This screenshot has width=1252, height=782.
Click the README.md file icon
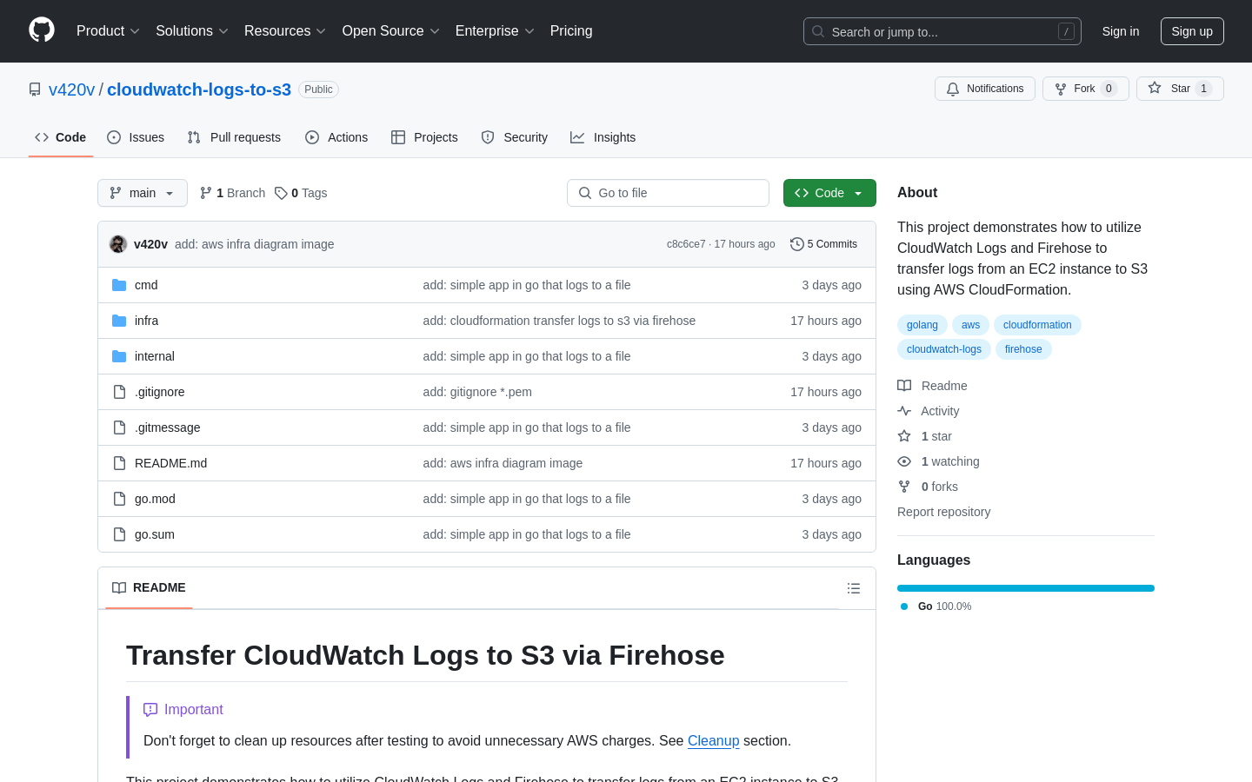tap(119, 463)
